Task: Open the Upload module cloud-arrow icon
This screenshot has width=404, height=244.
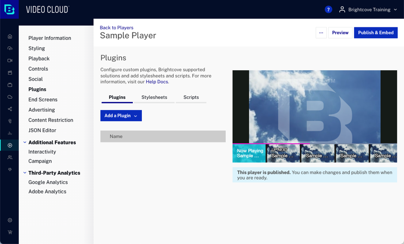Action: click(10, 48)
